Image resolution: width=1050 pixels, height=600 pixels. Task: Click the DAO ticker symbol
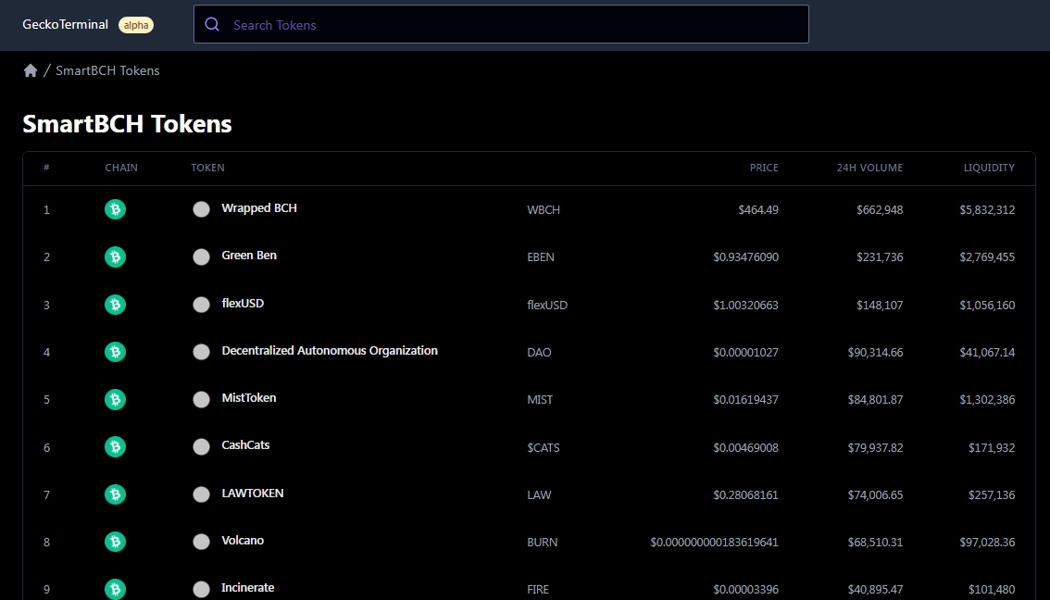[x=539, y=352]
